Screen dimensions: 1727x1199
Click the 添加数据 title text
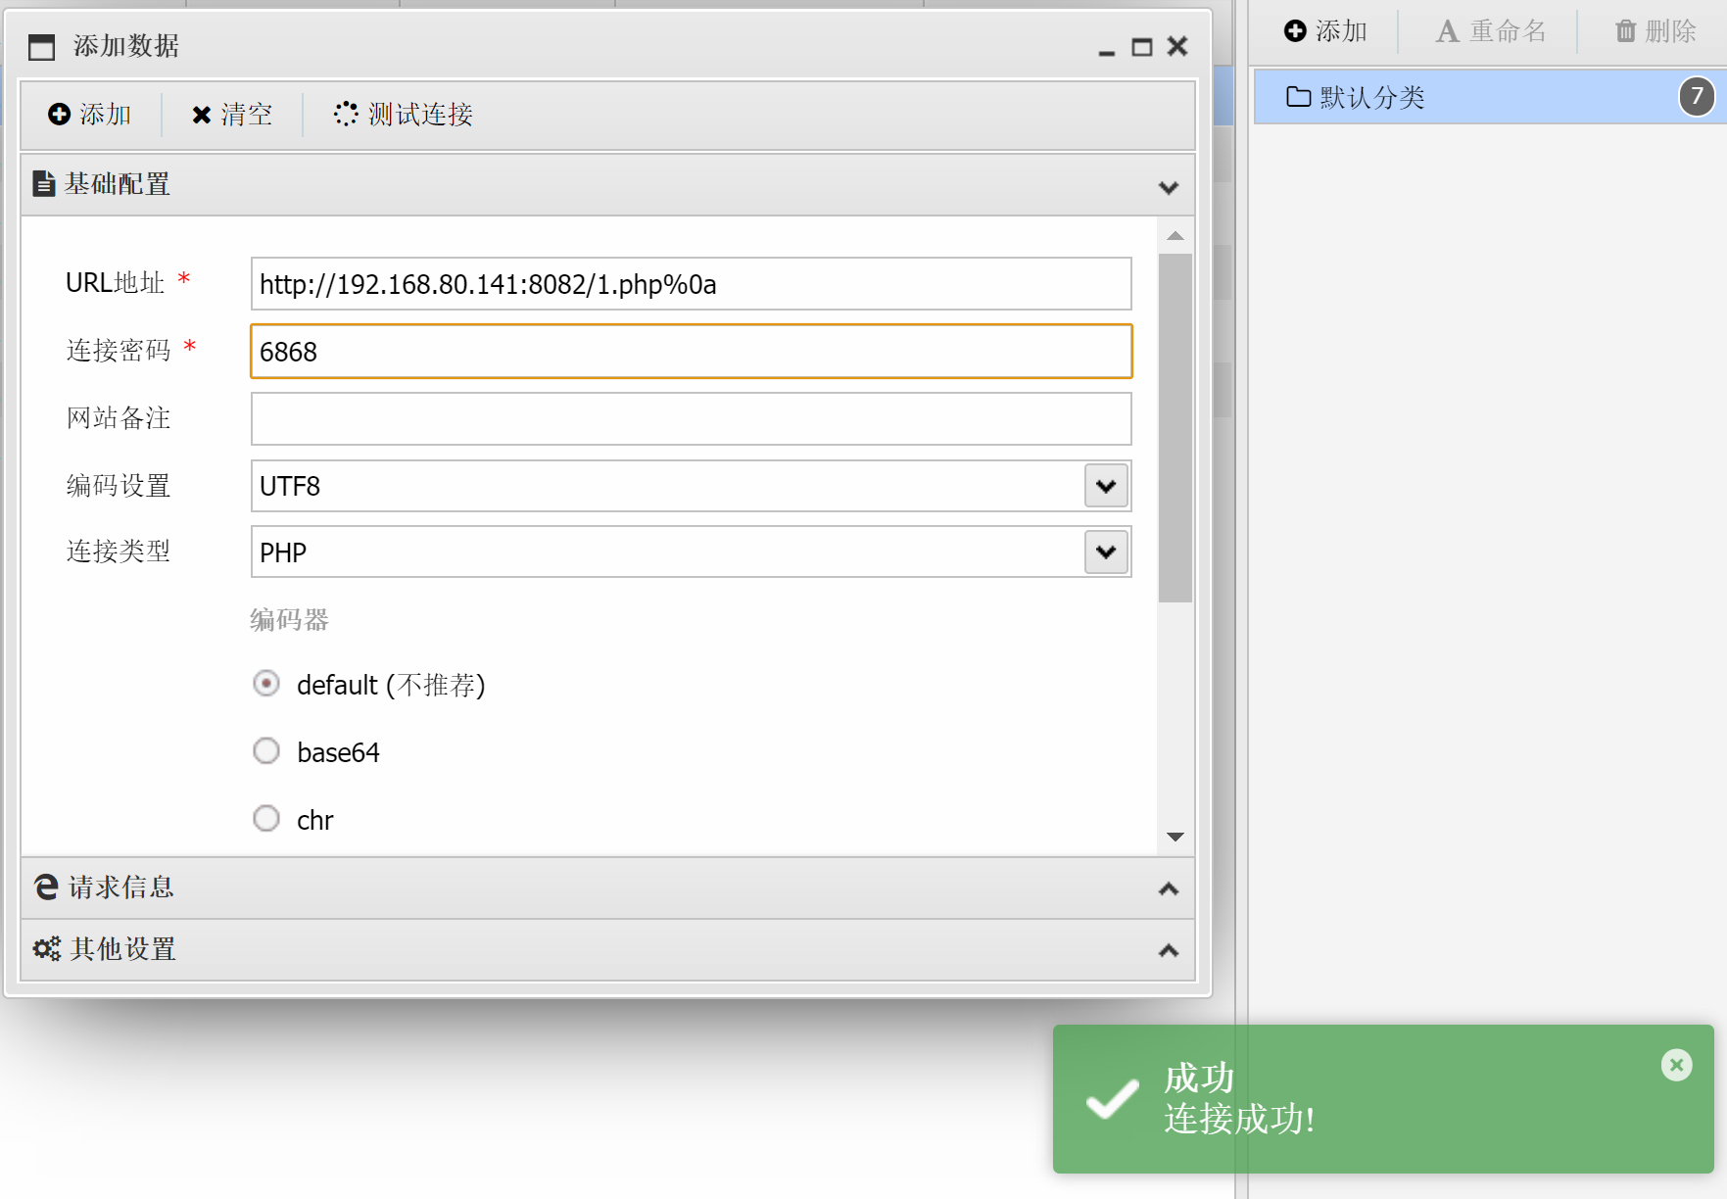(x=126, y=46)
